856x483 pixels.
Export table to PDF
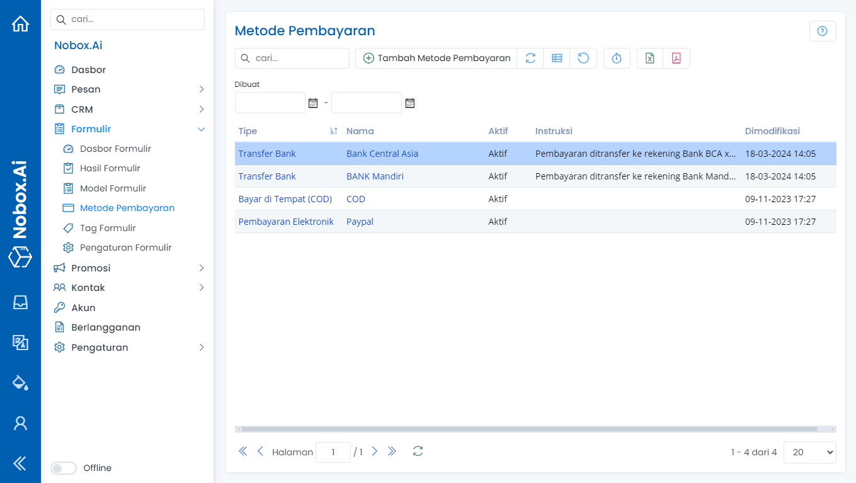tap(676, 57)
